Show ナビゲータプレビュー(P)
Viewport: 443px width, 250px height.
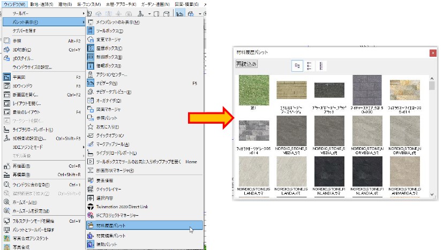(145, 92)
